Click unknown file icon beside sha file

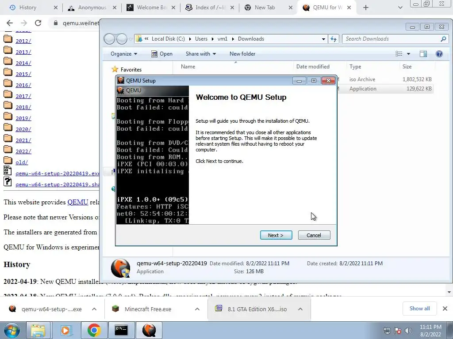click(8, 181)
